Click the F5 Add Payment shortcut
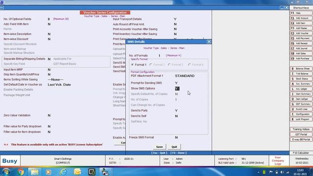The height and width of the screenshot is (176, 313). 301,38
